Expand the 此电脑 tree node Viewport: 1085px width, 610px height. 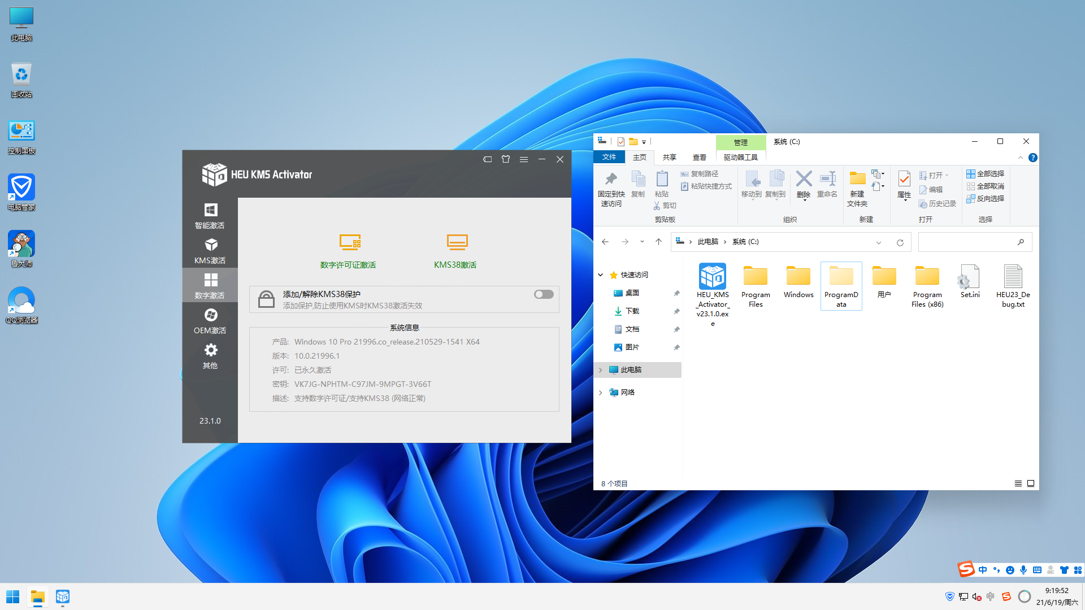point(601,370)
